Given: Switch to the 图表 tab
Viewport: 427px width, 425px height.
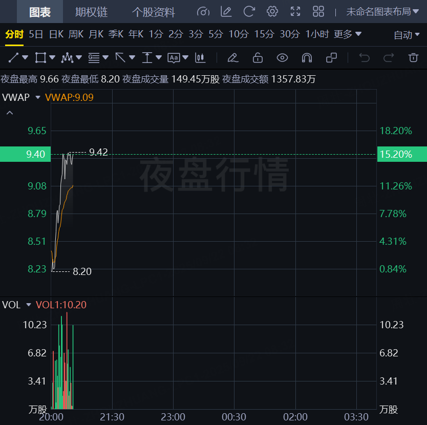Looking at the screenshot, I should point(40,12).
